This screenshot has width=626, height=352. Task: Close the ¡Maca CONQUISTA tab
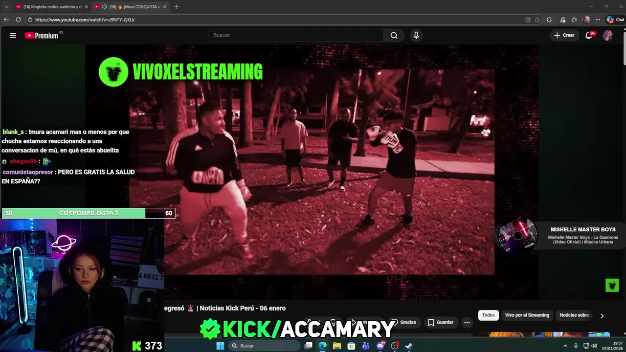pyautogui.click(x=165, y=6)
